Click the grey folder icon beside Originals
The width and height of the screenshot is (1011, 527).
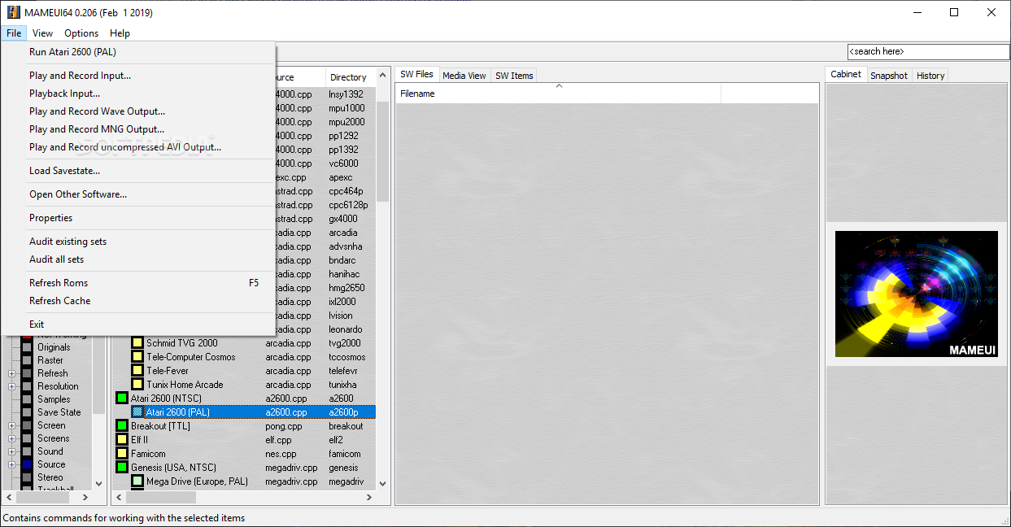[27, 347]
